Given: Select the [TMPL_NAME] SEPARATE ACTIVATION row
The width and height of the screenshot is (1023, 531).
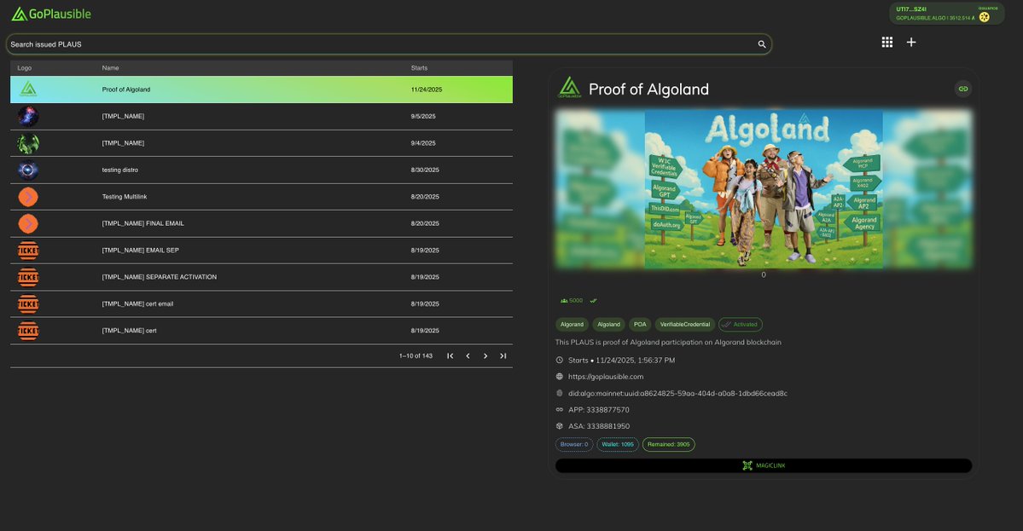Looking at the screenshot, I should (261, 277).
